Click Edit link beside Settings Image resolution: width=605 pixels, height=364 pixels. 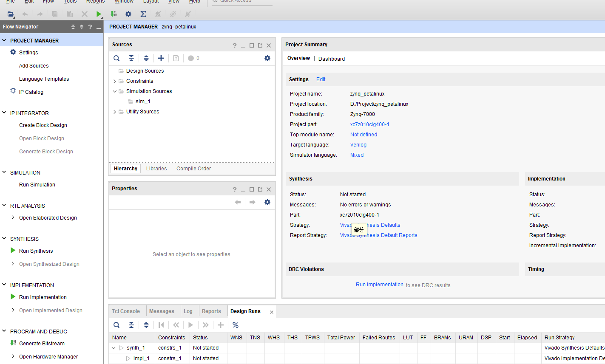click(321, 79)
